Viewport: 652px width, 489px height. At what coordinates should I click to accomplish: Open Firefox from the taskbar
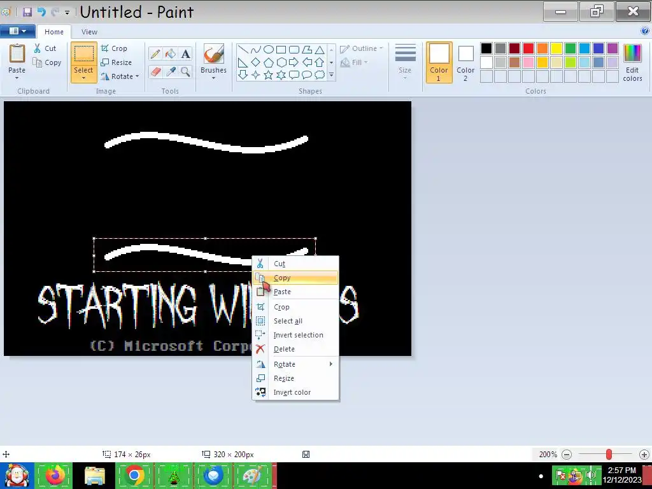click(x=55, y=475)
